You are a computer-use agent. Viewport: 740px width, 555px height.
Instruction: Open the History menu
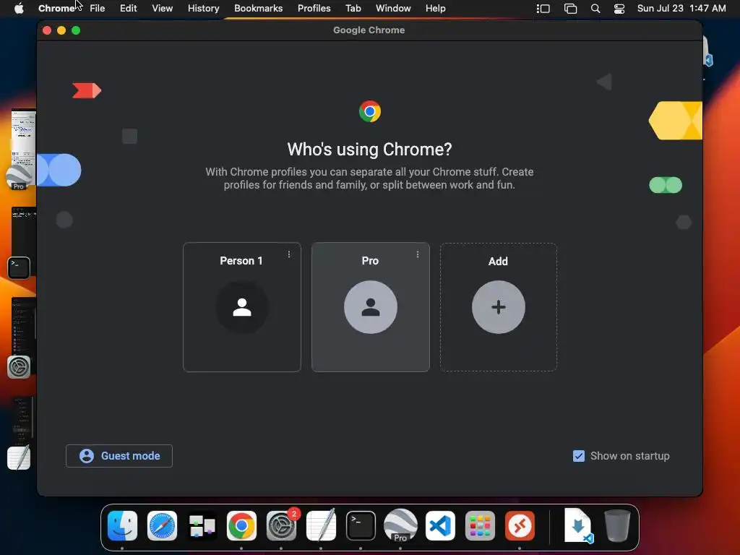(x=203, y=9)
